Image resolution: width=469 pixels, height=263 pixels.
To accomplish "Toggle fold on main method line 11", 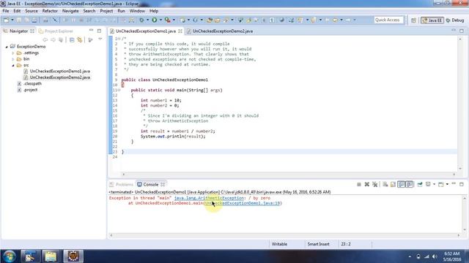I will [x=119, y=90].
